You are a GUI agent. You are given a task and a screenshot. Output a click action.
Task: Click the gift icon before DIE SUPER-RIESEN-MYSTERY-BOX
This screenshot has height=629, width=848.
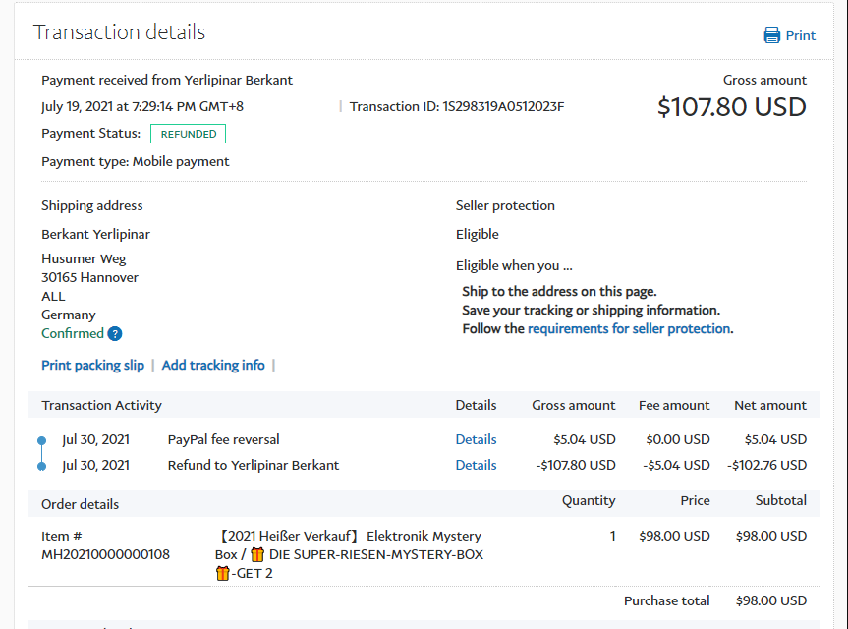click(x=257, y=554)
